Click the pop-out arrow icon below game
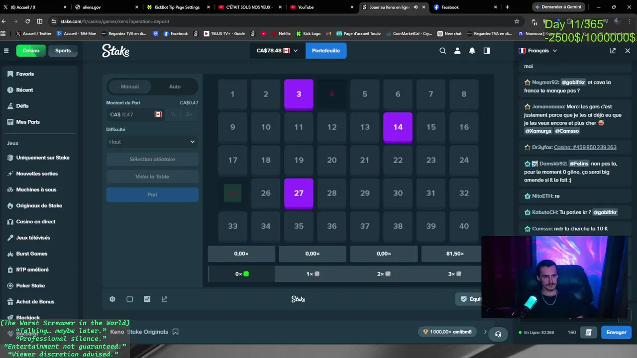 [164, 299]
